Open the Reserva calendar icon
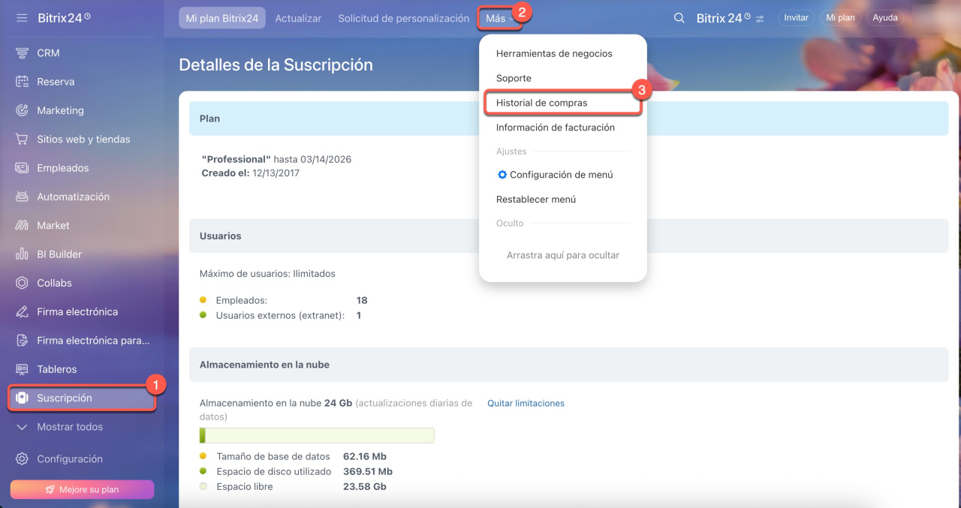 point(22,82)
